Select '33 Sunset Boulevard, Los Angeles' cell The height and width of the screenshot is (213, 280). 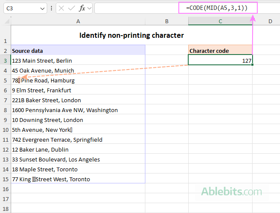pyautogui.click(x=78, y=159)
